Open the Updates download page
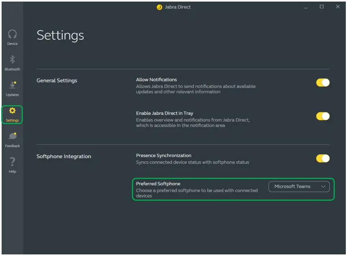Screen dimensions: 347x256 [12, 88]
